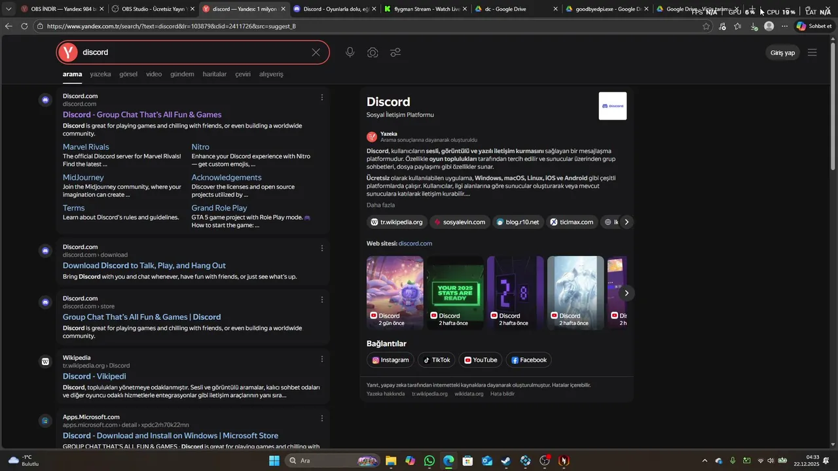This screenshot has height=471, width=838.
Task: Open options menu for Wikipedia result
Action: 321,359
